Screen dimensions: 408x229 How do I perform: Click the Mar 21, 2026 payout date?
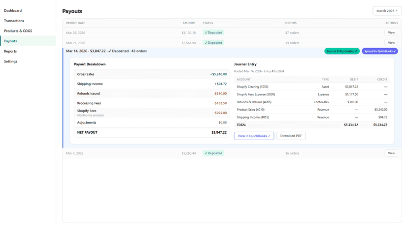pos(75,43)
